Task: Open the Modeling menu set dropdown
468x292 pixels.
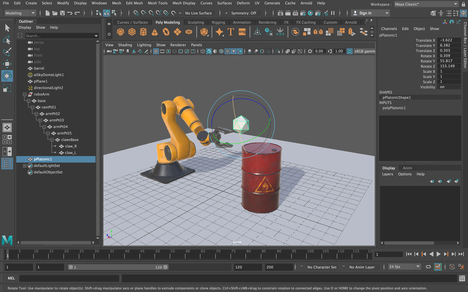Action: click(x=20, y=13)
